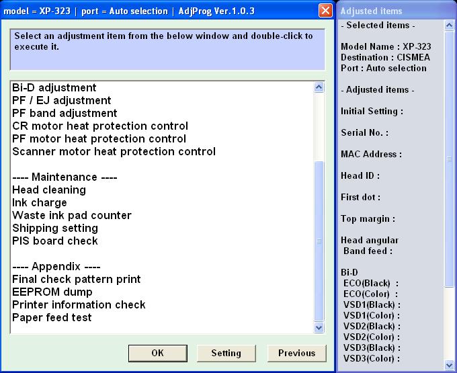This screenshot has height=373, width=457.
Task: Click the Top margin entry
Action: point(368,219)
